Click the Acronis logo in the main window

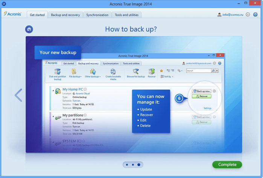(13, 14)
